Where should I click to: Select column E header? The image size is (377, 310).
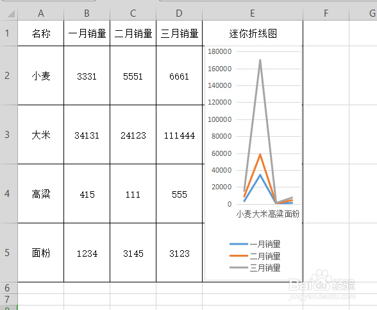coord(253,13)
